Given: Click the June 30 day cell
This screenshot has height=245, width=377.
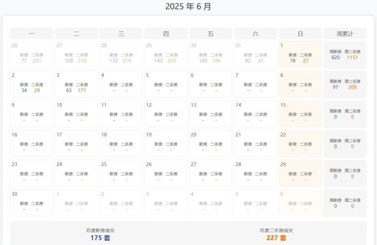Looking at the screenshot, I should 31,203.
